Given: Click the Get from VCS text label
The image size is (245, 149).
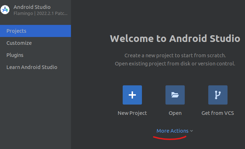Looking at the screenshot, I should 218,113.
